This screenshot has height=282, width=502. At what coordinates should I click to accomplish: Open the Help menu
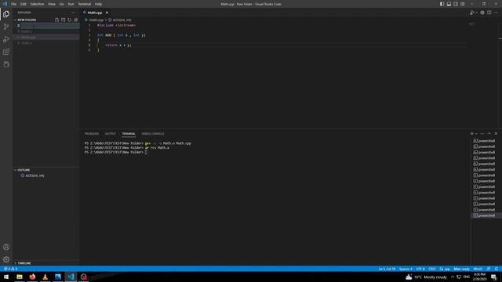[98, 4]
